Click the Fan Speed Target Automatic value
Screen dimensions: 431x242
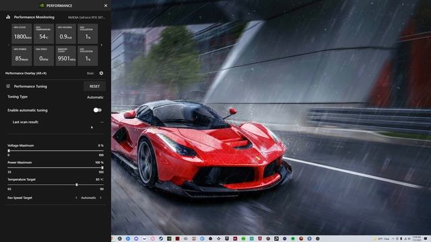point(88,198)
